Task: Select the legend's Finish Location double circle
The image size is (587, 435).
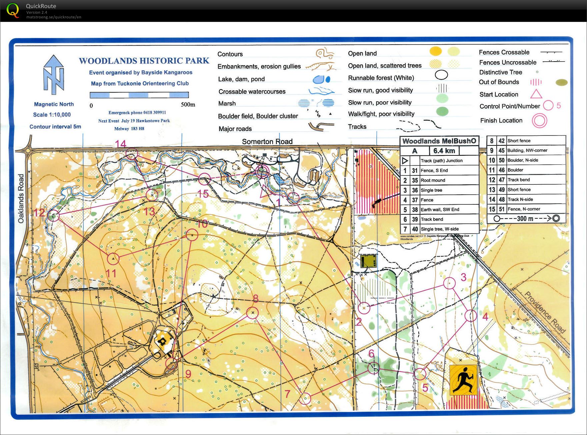Action: [x=539, y=120]
